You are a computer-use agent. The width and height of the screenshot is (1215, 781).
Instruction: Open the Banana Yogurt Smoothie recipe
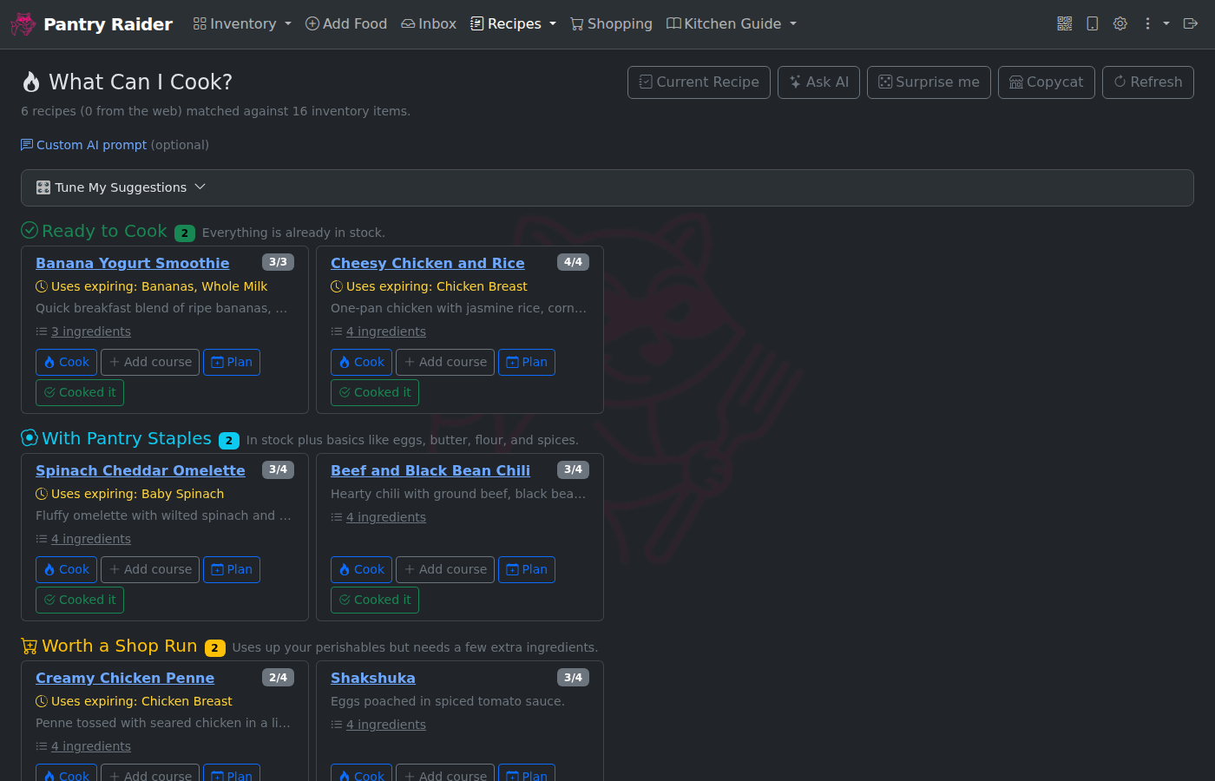133,263
